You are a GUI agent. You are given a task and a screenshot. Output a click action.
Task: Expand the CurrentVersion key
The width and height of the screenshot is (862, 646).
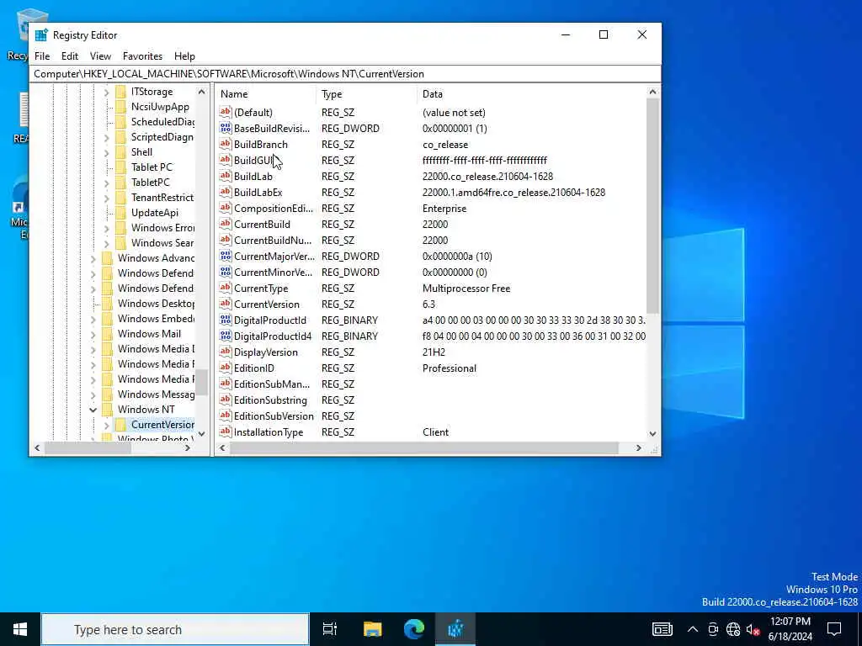click(107, 425)
